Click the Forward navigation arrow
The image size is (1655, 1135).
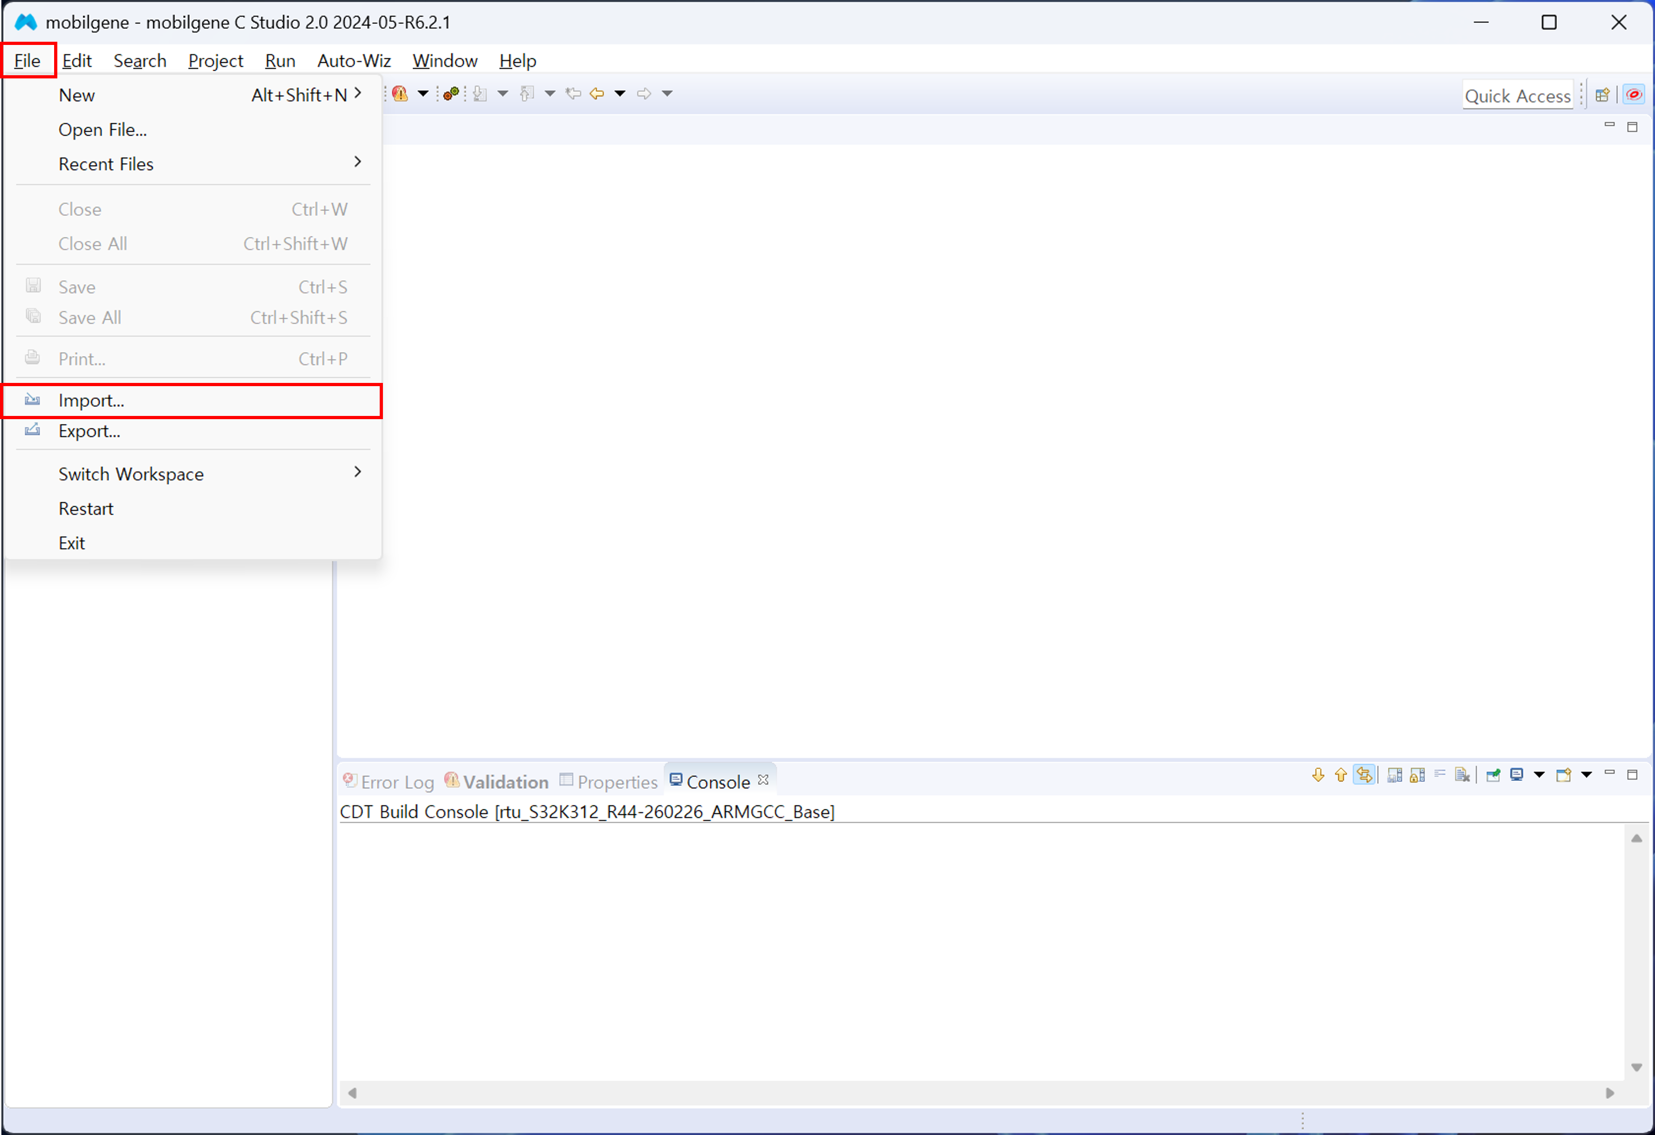pyautogui.click(x=644, y=93)
